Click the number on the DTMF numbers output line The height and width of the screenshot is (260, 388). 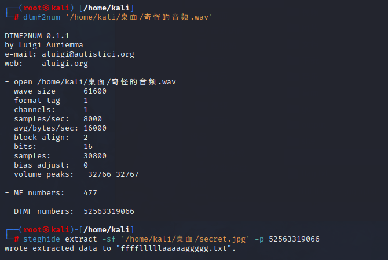click(109, 211)
